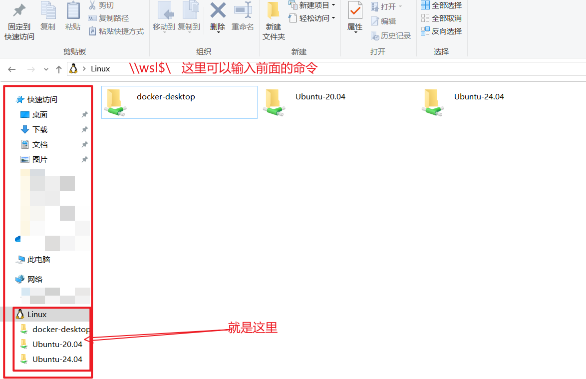Click the Delete (删除) X icon
This screenshot has height=379, width=586.
218,10
